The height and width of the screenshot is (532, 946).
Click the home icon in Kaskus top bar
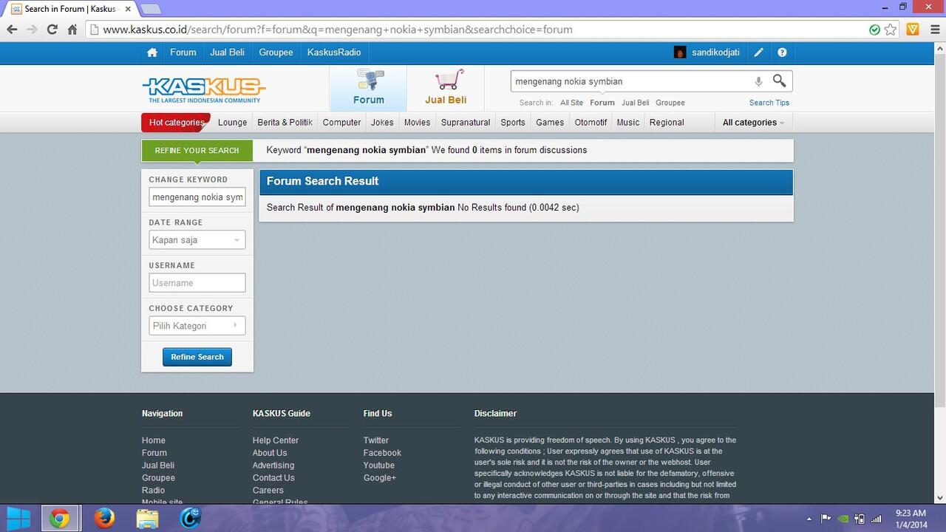click(x=152, y=52)
